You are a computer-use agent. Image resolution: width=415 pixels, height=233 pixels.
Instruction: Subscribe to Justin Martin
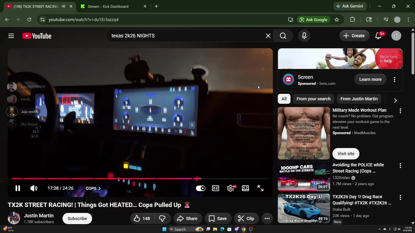point(77,218)
